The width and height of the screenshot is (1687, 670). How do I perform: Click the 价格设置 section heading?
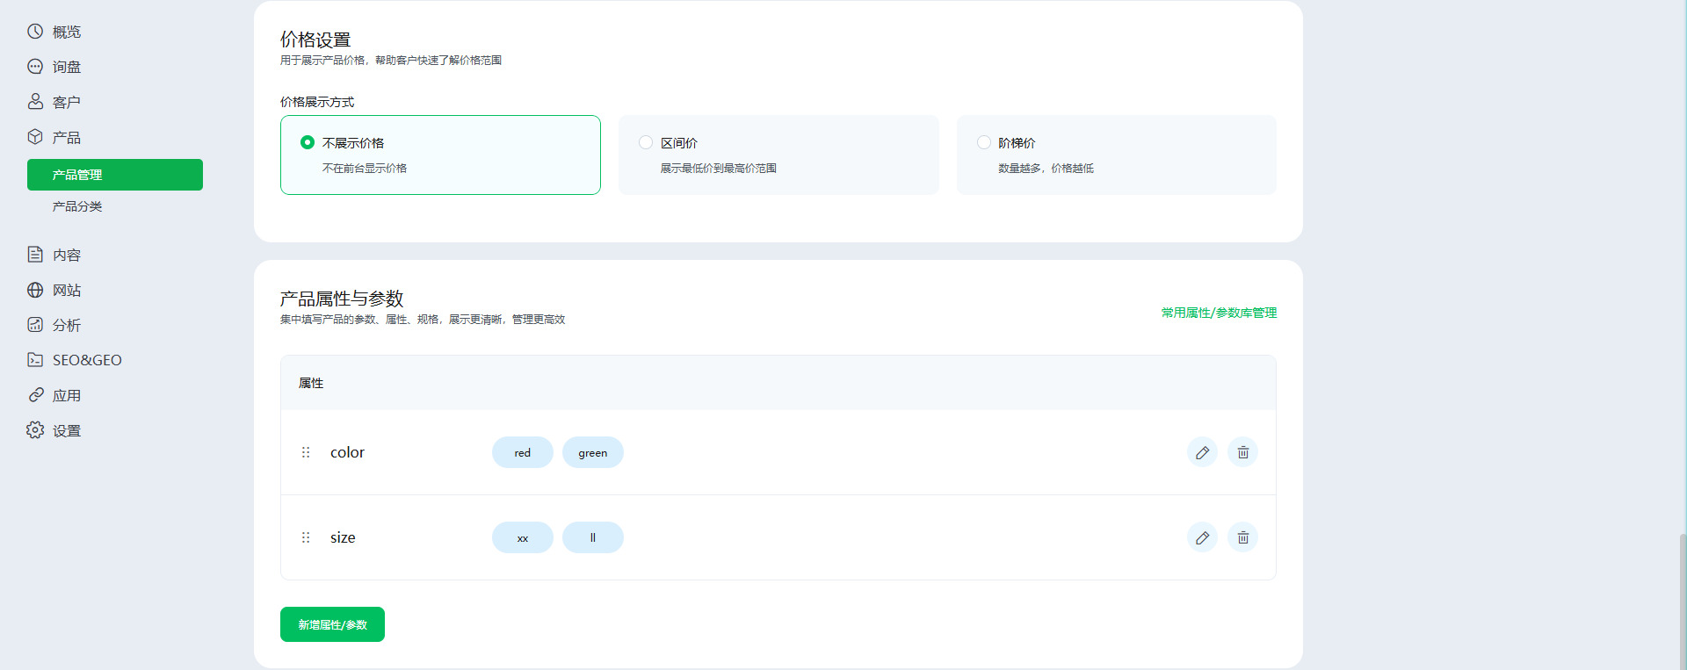pos(315,40)
